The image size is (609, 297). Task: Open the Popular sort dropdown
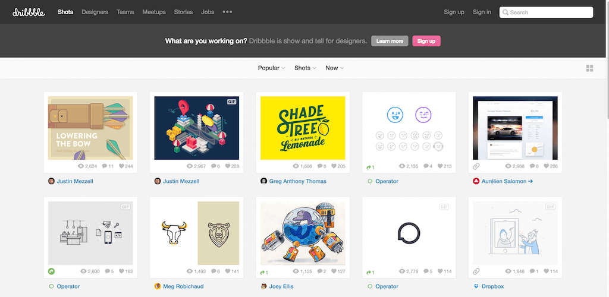[271, 68]
